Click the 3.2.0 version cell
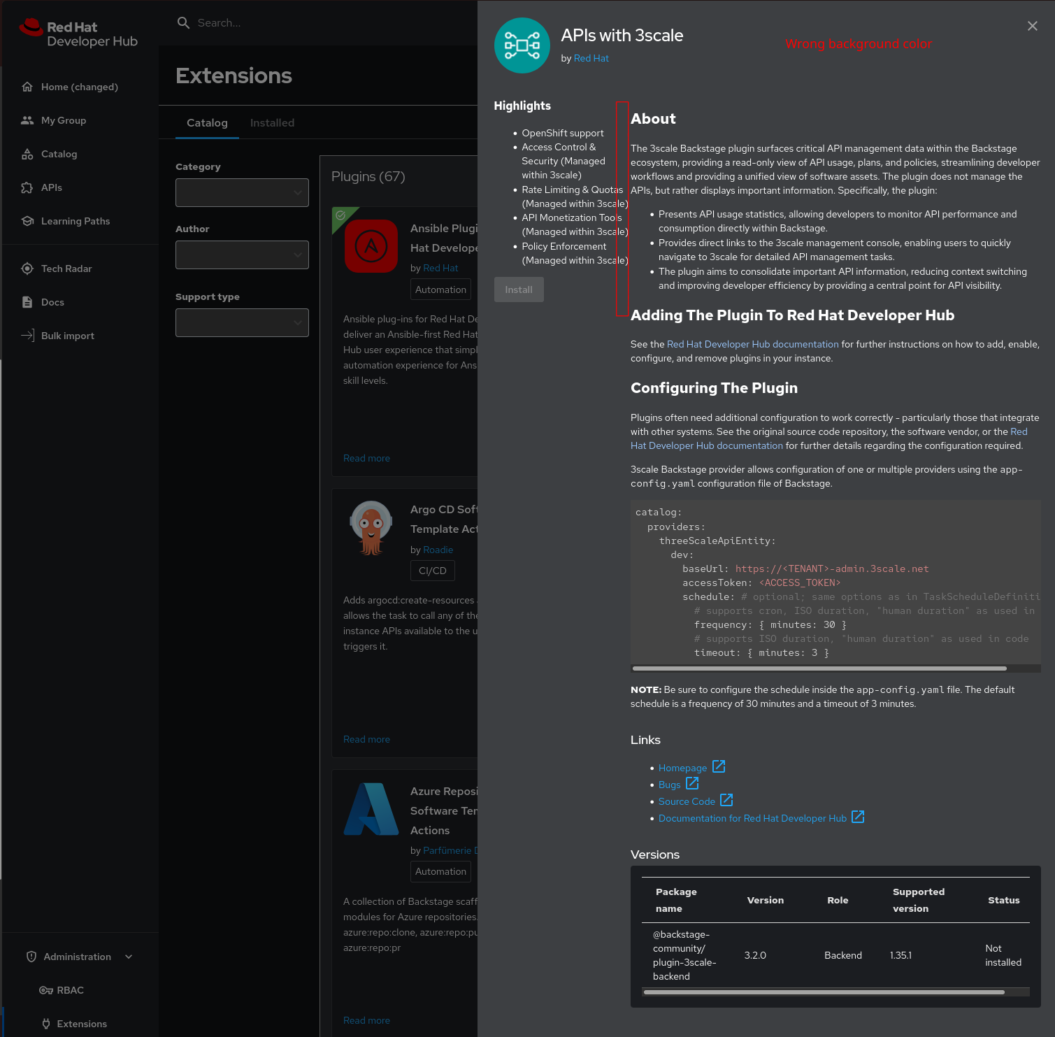The height and width of the screenshot is (1037, 1055). click(755, 955)
